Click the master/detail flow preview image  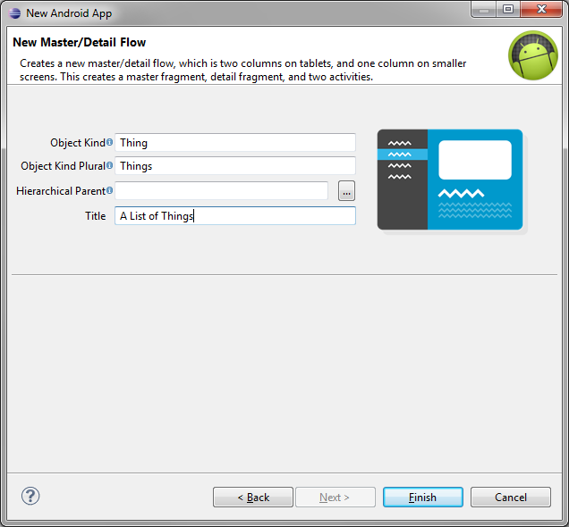(450, 180)
